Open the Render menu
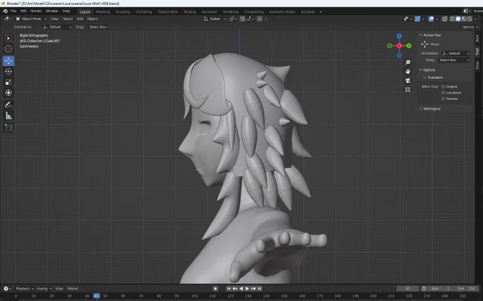Image resolution: width=483 pixels, height=301 pixels. (x=36, y=11)
